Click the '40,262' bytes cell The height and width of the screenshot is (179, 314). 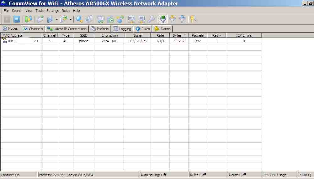point(179,41)
